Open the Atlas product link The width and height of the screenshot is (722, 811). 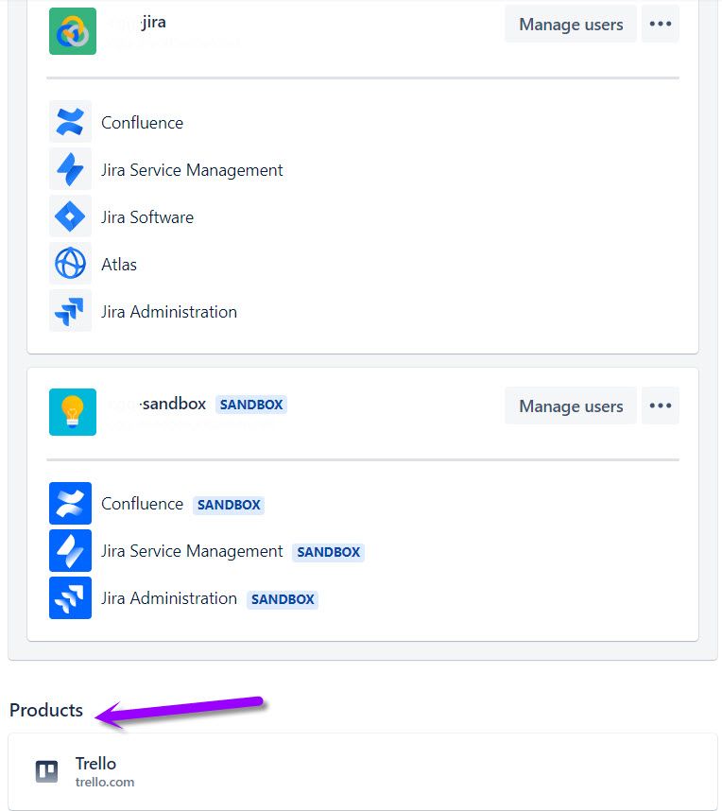(119, 265)
